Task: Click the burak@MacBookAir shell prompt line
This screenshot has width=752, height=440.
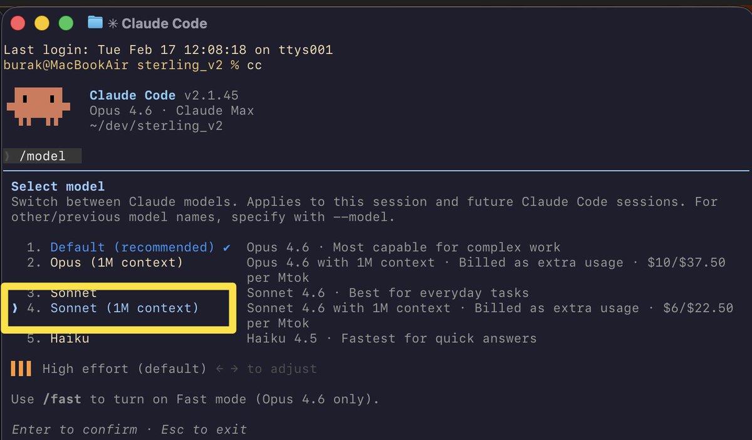Action: 133,65
